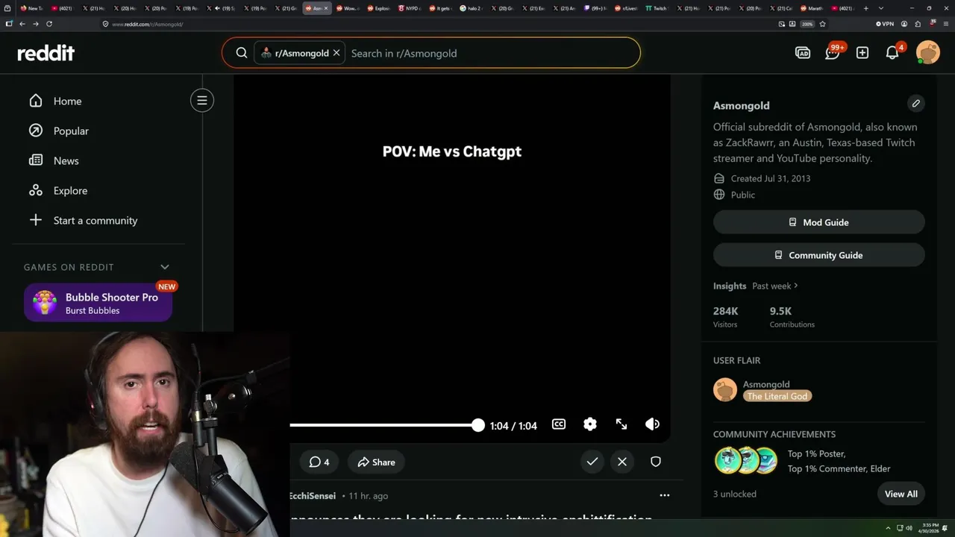Screen dimensions: 955x537
Task: Toggle the browser VPN
Action: point(885,24)
